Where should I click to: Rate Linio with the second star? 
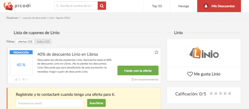pyautogui.click(x=216, y=94)
